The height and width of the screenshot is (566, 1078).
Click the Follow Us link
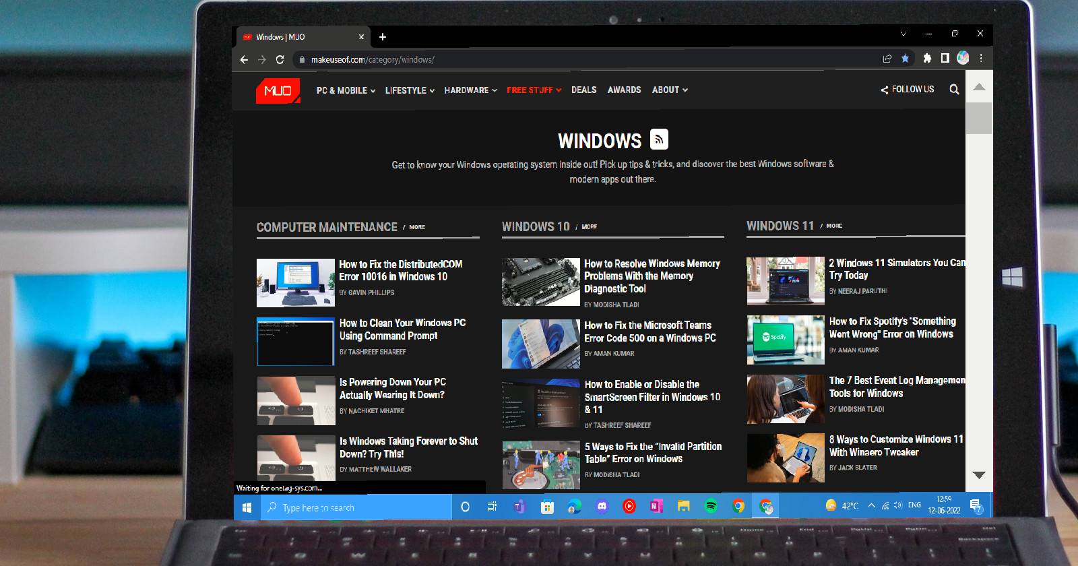(908, 90)
